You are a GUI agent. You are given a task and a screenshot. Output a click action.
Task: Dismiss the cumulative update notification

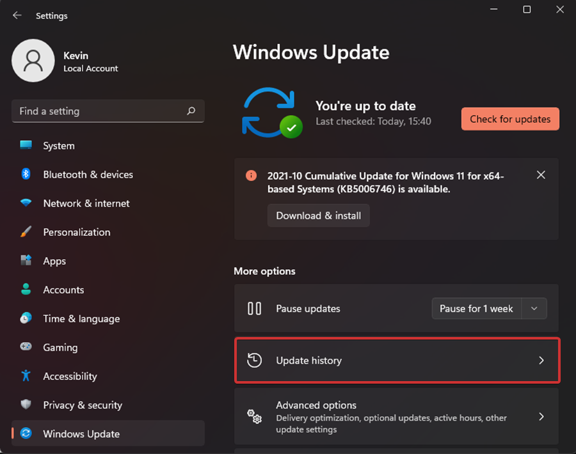[541, 175]
